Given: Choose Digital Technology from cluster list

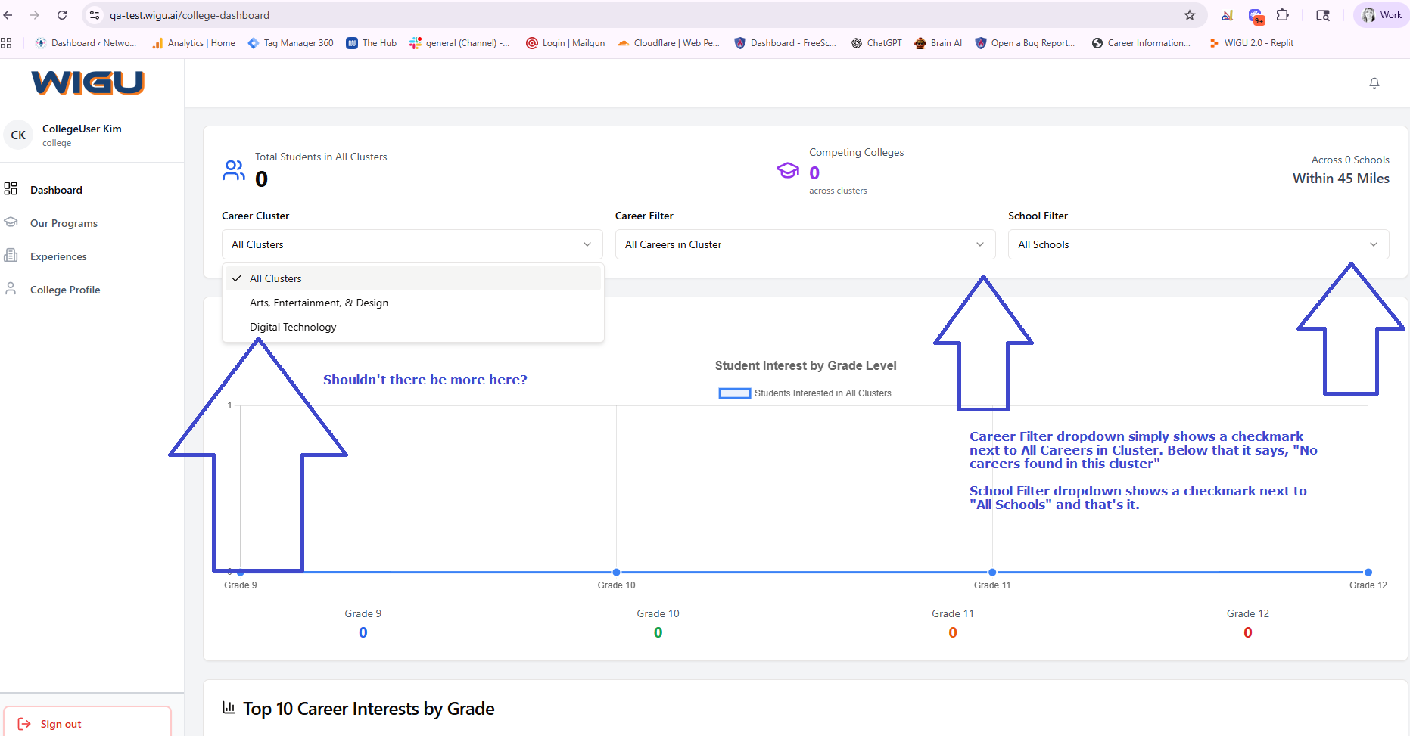Looking at the screenshot, I should [x=293, y=327].
